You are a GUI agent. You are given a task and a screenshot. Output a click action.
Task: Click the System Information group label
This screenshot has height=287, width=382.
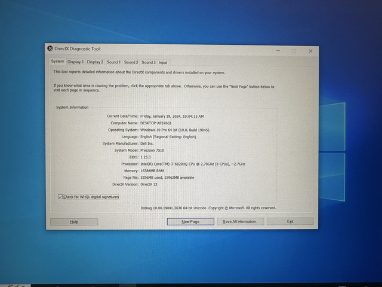pos(72,108)
